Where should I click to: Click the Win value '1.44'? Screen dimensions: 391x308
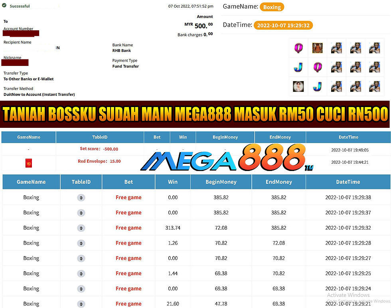[173, 273]
